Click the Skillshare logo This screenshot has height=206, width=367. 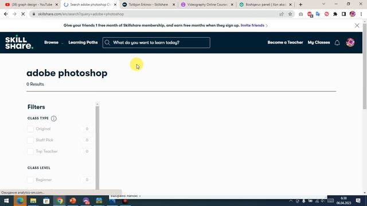[x=19, y=43]
